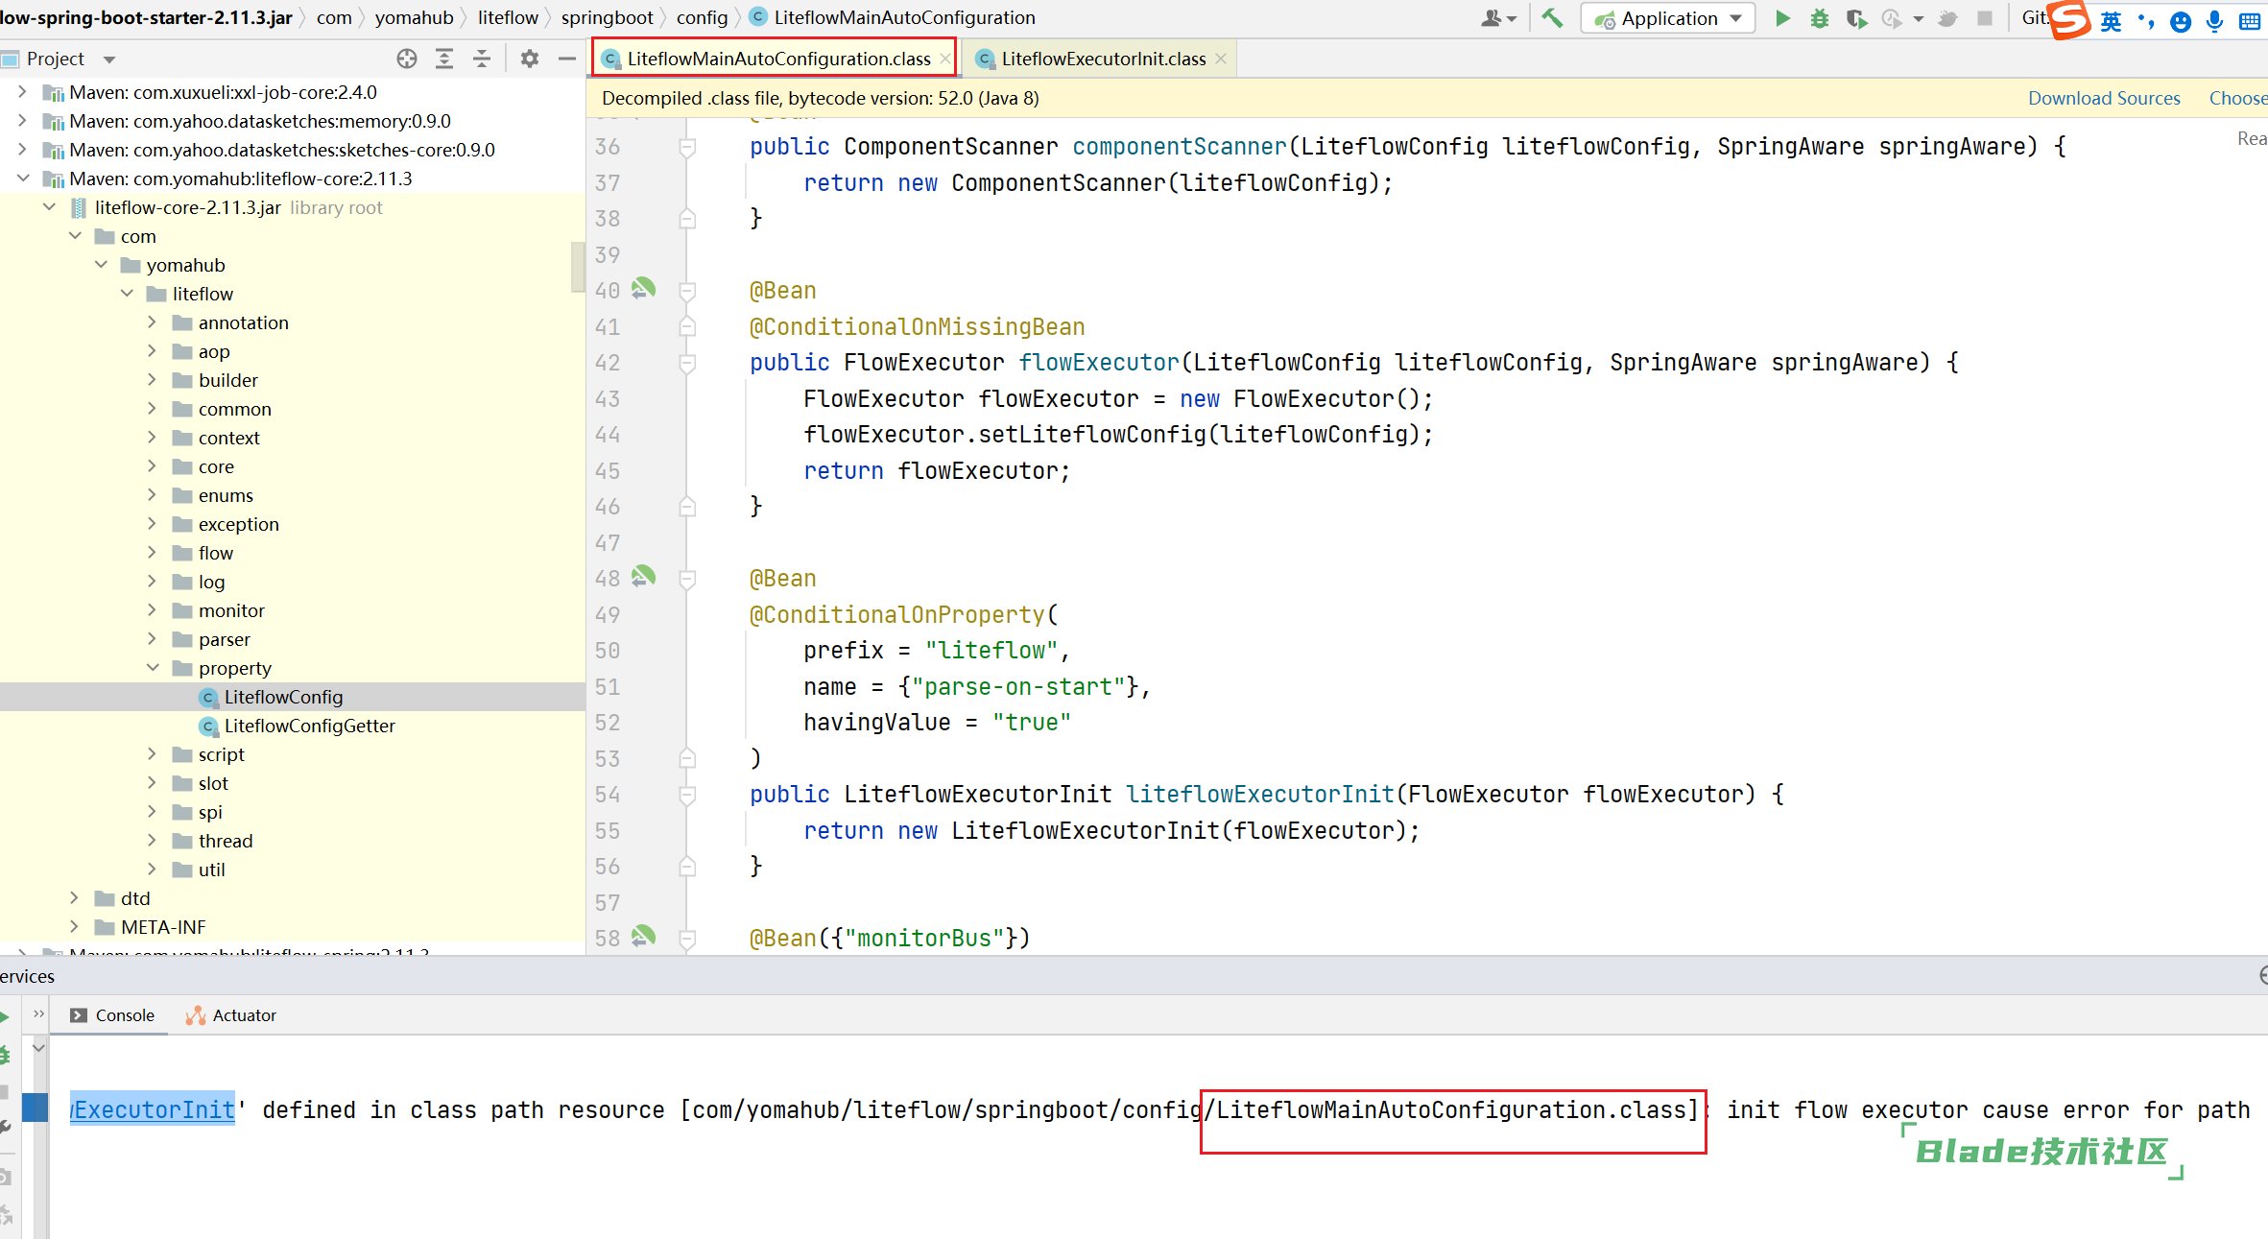Close LiteflowExecutorInit.class tab

pos(1221,59)
